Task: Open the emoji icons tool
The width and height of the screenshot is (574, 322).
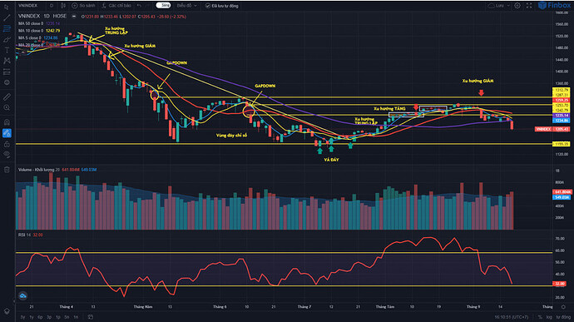Action: [7, 82]
